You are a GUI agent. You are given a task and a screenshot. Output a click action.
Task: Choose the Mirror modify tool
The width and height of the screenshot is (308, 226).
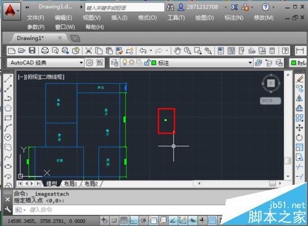(299, 98)
